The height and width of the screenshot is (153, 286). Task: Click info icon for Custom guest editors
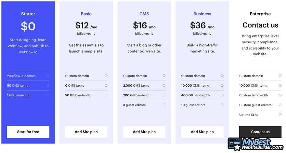click(x=280, y=105)
